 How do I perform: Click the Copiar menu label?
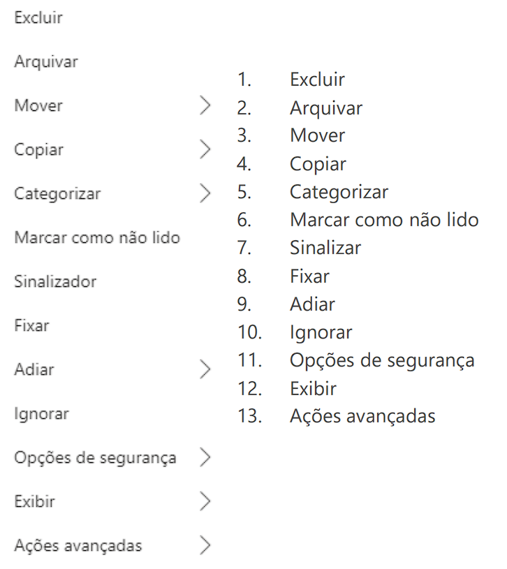pyautogui.click(x=39, y=150)
